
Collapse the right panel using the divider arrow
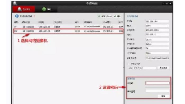click(124, 67)
